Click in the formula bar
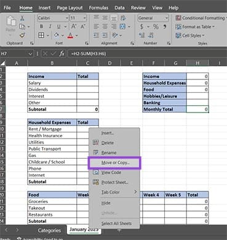 (147, 54)
